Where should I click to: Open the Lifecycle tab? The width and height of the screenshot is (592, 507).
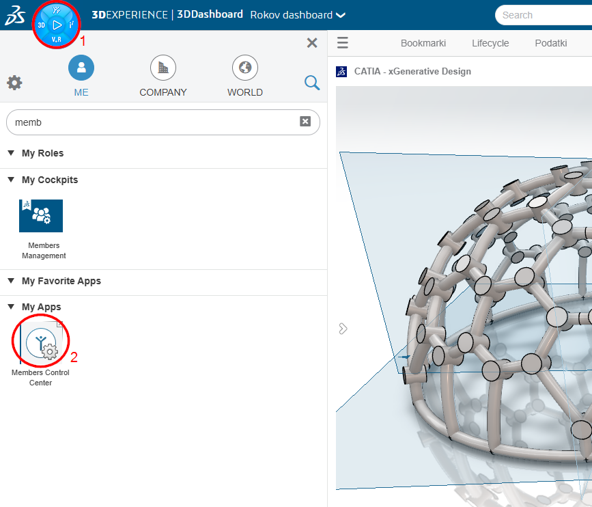click(490, 43)
